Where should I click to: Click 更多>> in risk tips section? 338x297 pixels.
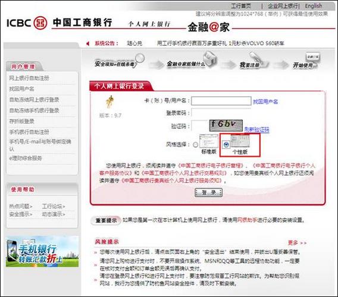click(297, 243)
